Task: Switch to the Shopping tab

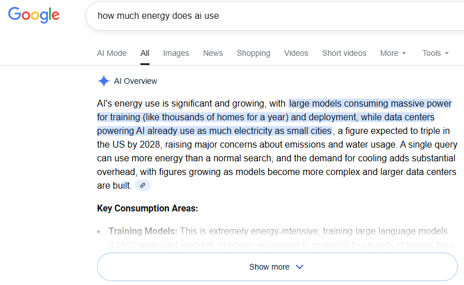Action: point(253,53)
